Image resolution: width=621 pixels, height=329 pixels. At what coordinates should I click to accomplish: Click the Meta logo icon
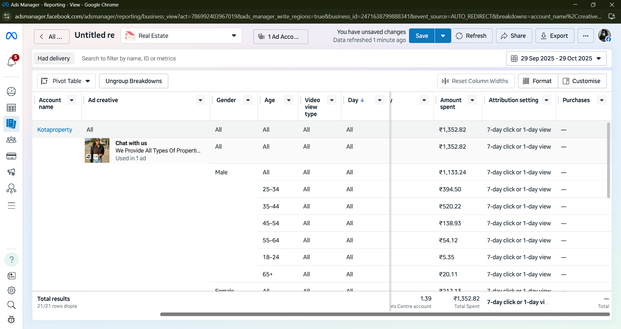[x=11, y=36]
